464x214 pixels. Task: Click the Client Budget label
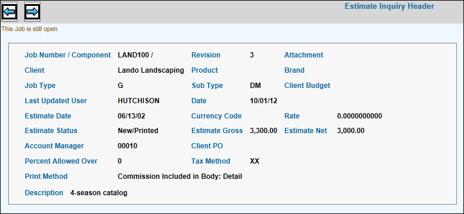coord(307,86)
